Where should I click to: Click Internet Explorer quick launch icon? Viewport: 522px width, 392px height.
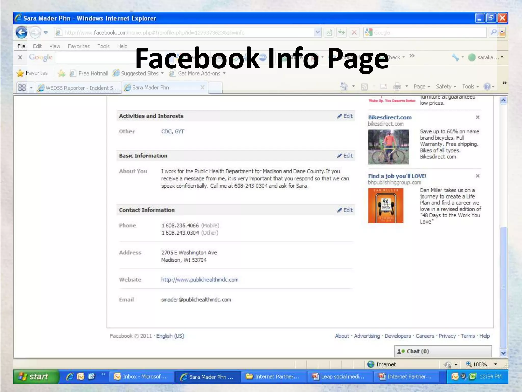70,376
